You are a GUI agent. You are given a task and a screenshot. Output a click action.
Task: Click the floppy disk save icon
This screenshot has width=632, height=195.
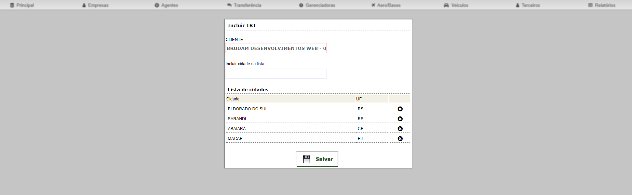307,159
